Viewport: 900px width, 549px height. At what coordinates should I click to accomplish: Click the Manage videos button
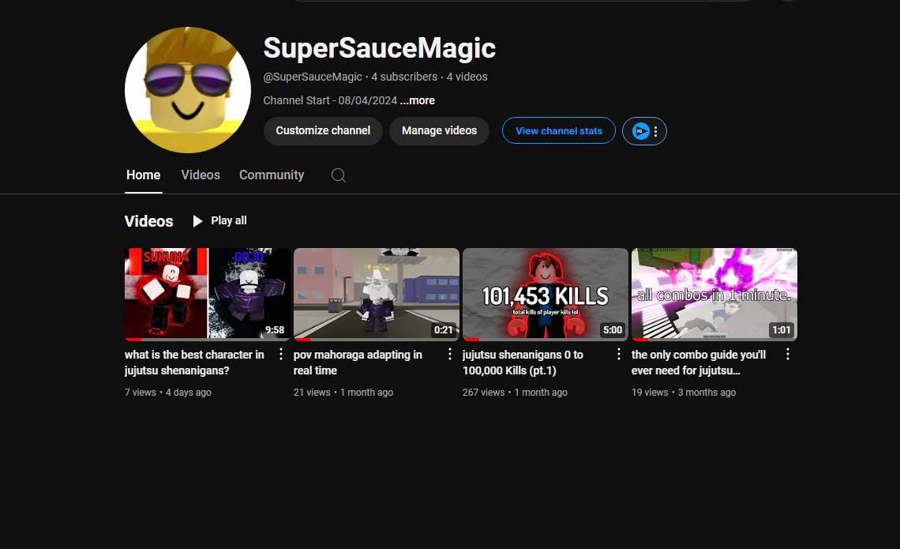(x=439, y=131)
